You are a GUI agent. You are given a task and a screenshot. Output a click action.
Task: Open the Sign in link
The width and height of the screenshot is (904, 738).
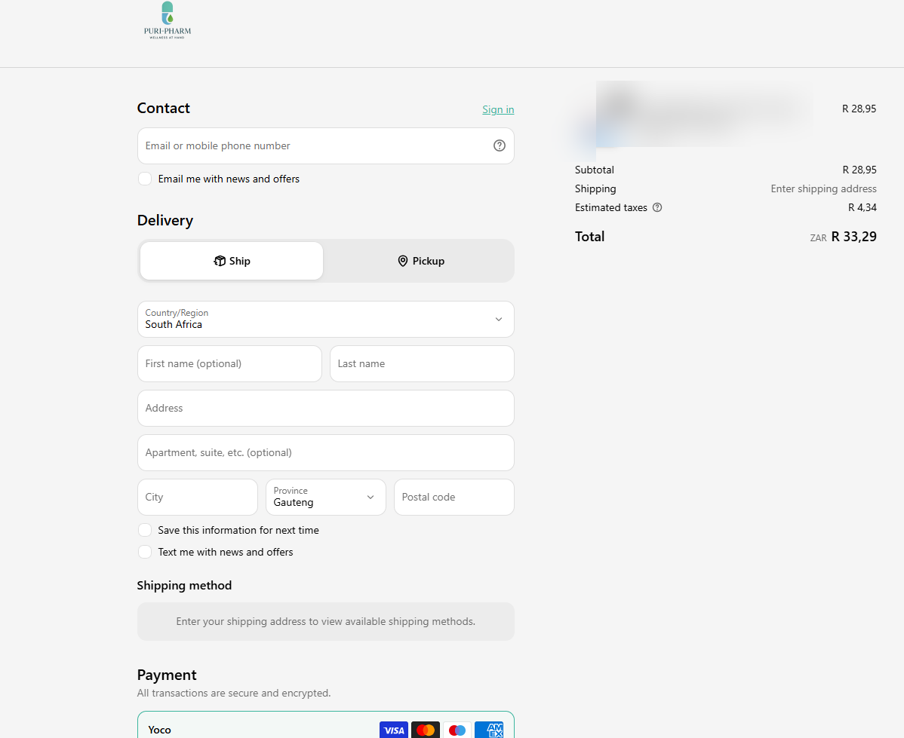tap(498, 109)
